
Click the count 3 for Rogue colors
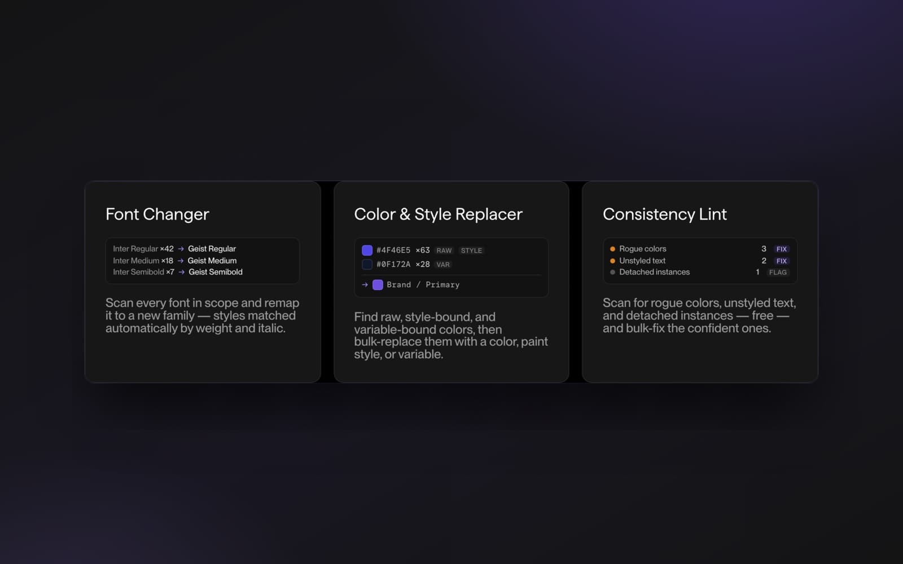[764, 249]
